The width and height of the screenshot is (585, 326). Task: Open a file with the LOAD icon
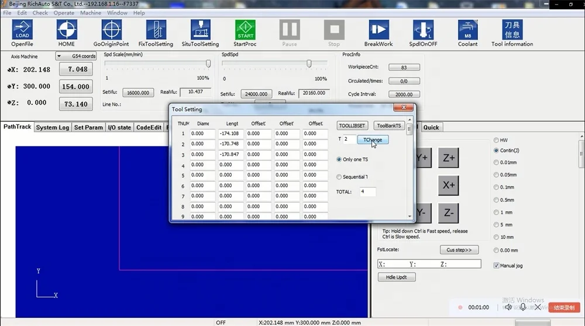point(22,29)
